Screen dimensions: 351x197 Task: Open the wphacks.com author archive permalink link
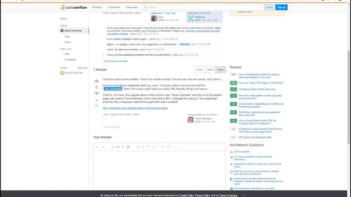pyautogui.click(x=135, y=108)
